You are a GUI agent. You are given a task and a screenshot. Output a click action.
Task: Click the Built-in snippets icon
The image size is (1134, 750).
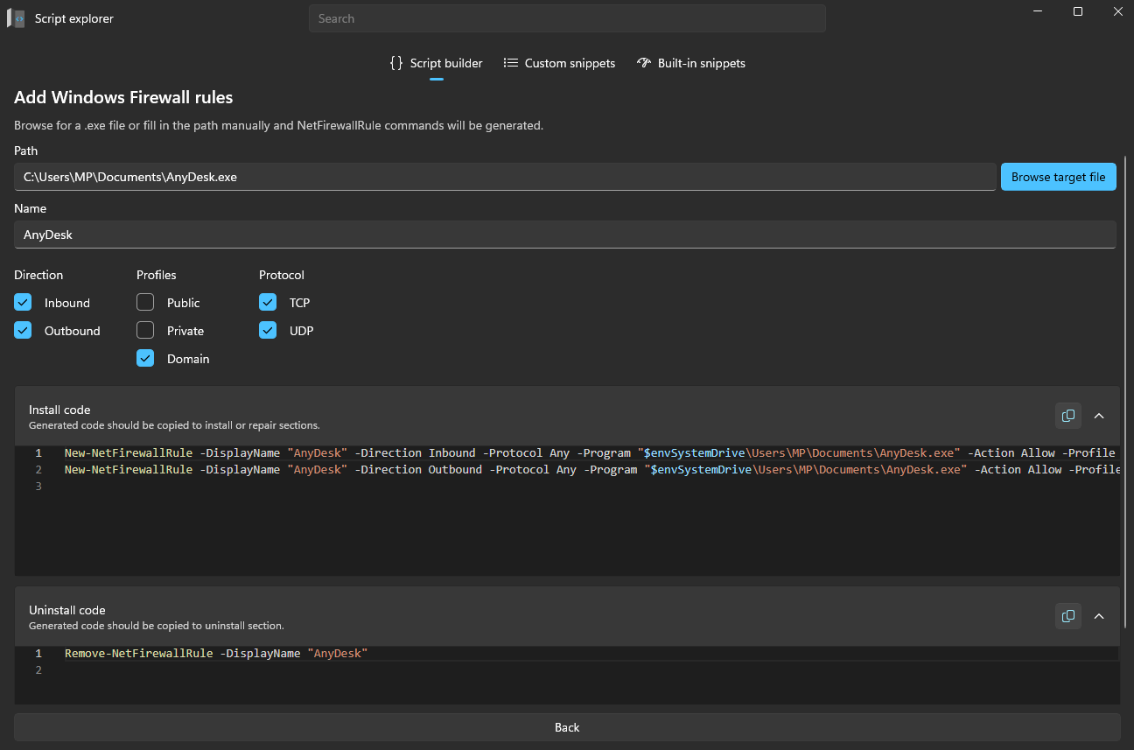[x=644, y=63]
